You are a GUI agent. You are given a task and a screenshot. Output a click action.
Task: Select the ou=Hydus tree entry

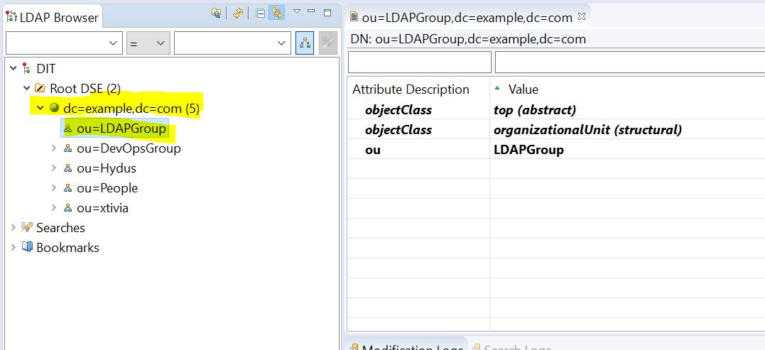[106, 168]
